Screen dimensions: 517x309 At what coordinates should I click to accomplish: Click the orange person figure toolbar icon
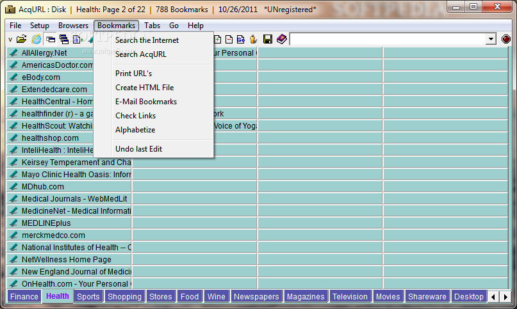pos(253,40)
